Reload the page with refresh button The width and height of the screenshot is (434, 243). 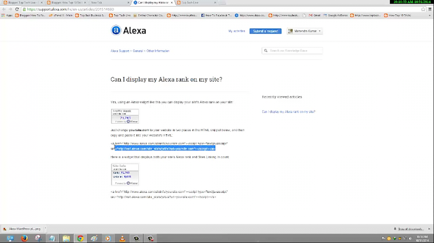17,9
